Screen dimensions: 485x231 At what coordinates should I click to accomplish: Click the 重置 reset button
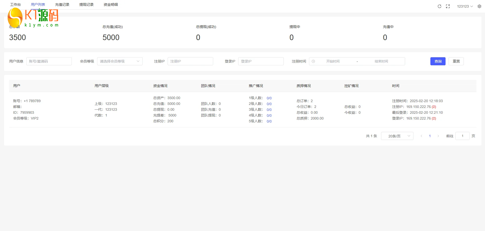click(x=456, y=61)
